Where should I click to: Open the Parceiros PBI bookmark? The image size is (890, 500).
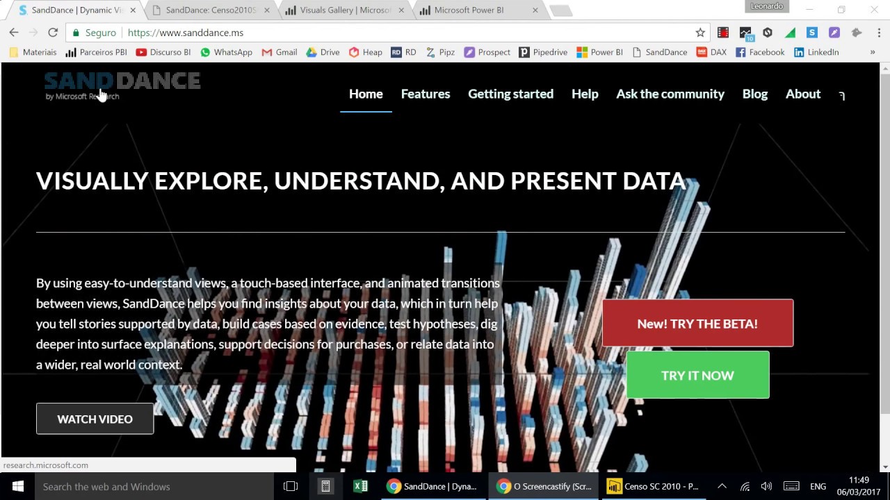pyautogui.click(x=97, y=52)
